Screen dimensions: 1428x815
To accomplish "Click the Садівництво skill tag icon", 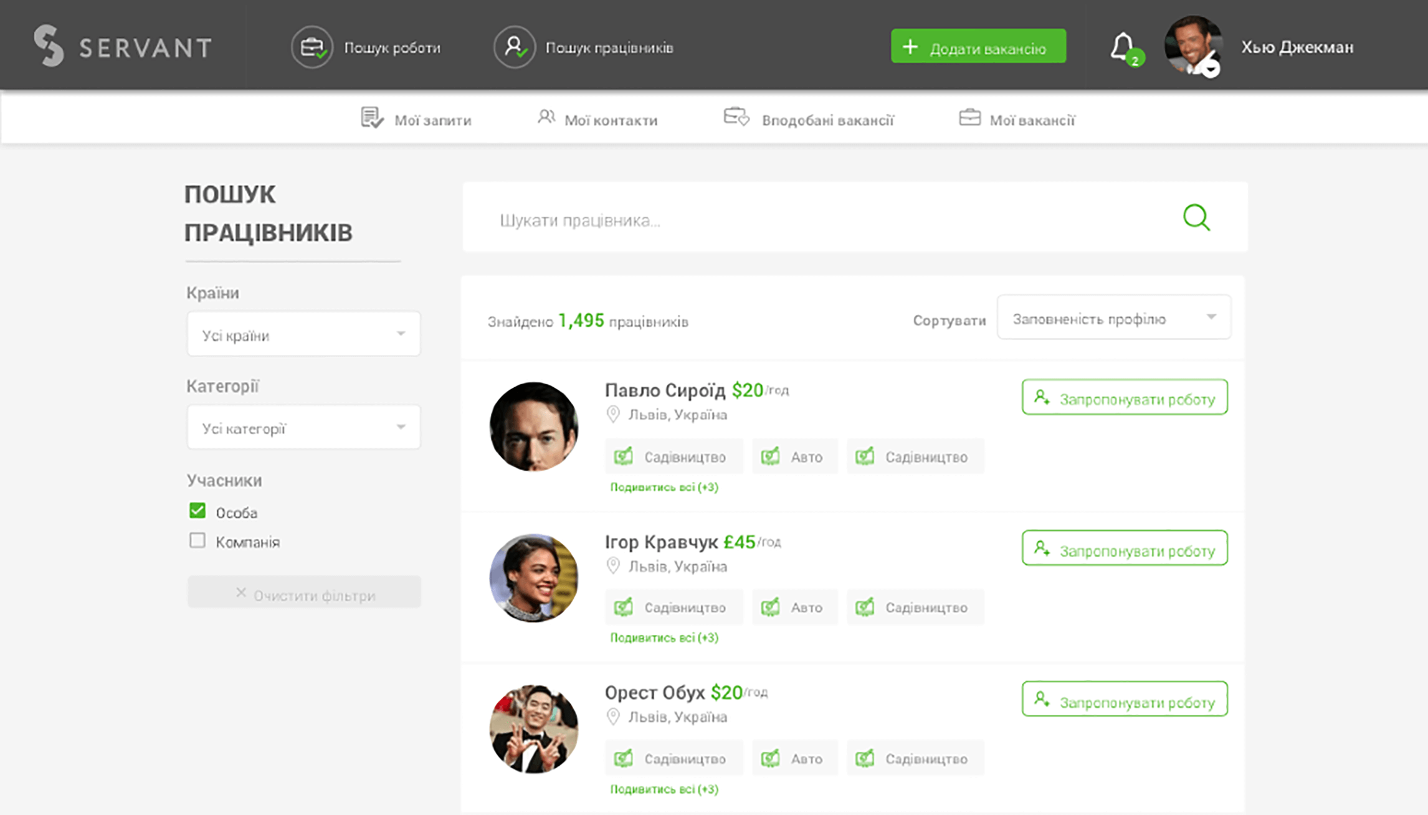I will (625, 456).
